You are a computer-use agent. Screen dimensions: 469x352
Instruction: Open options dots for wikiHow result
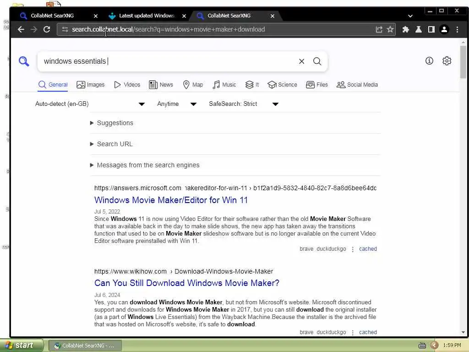click(353, 333)
